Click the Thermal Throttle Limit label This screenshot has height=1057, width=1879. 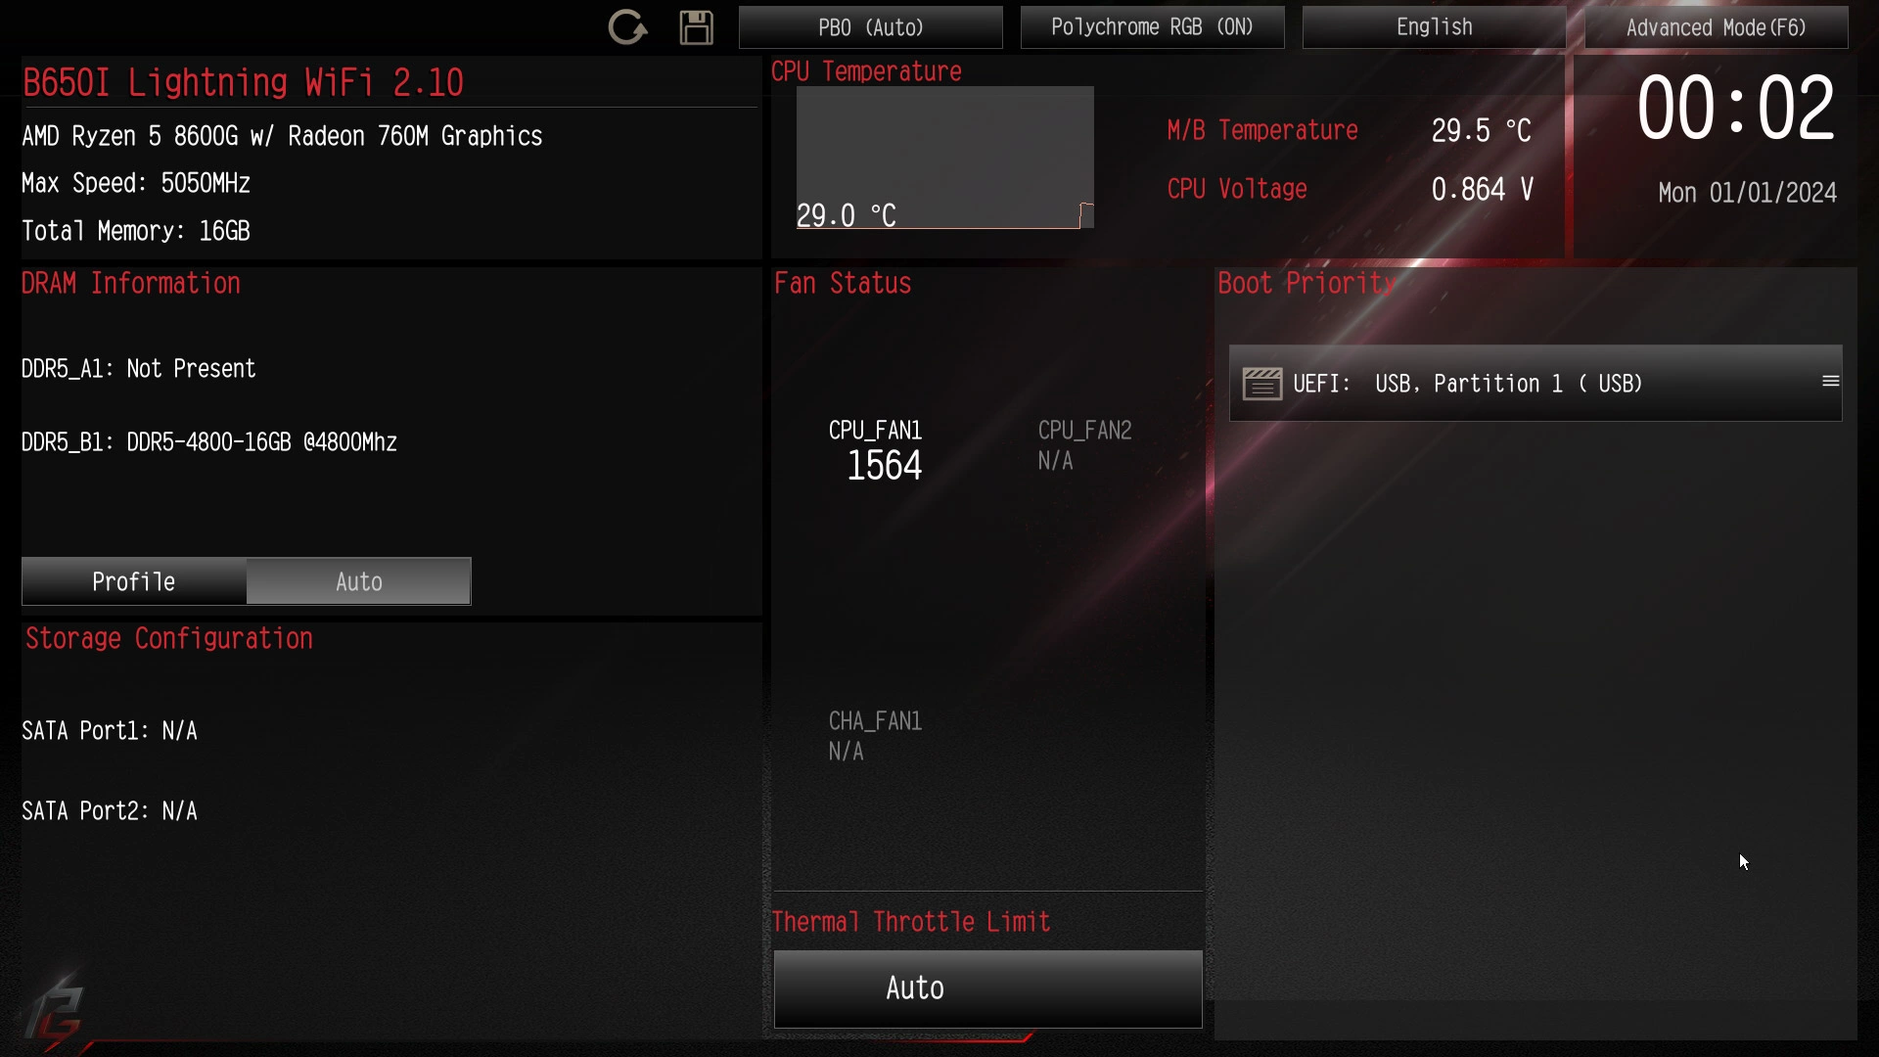point(911,922)
